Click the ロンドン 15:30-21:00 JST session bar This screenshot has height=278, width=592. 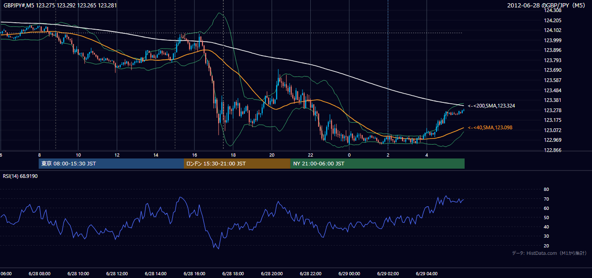tap(237, 164)
